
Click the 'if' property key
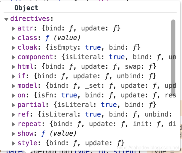tap(21, 76)
